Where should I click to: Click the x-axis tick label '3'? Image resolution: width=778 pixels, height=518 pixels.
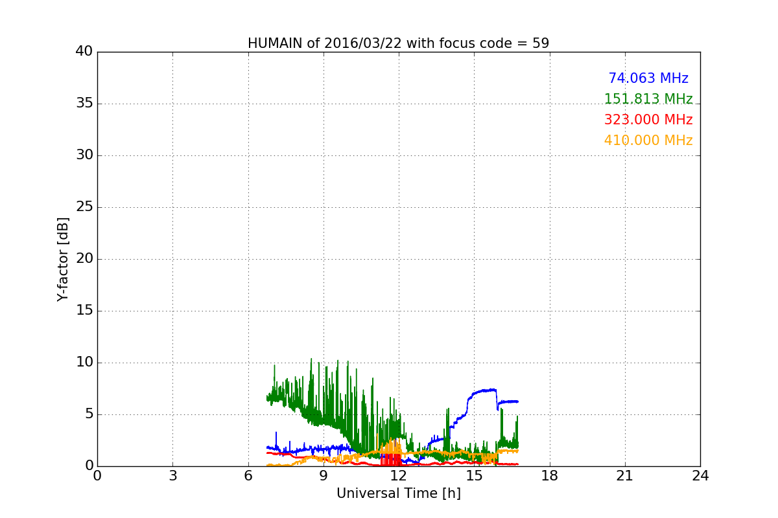172,476
